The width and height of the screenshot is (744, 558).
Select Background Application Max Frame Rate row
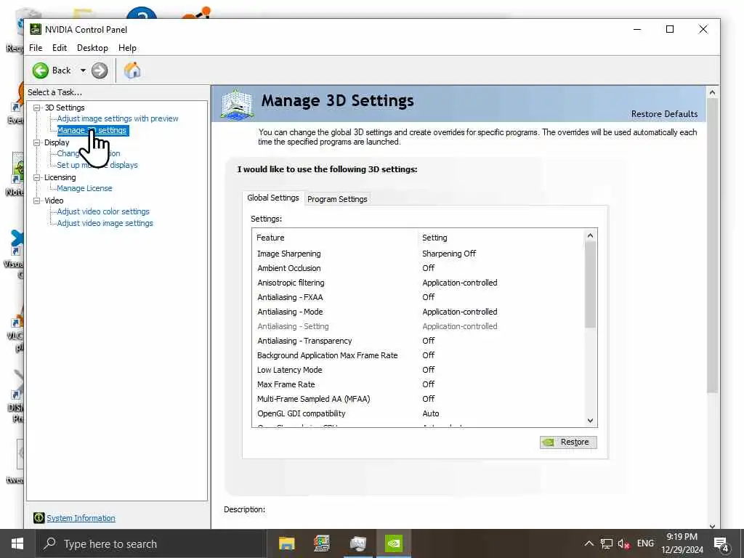[418, 355]
